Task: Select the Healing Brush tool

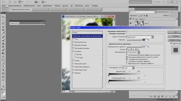Action: [3, 37]
